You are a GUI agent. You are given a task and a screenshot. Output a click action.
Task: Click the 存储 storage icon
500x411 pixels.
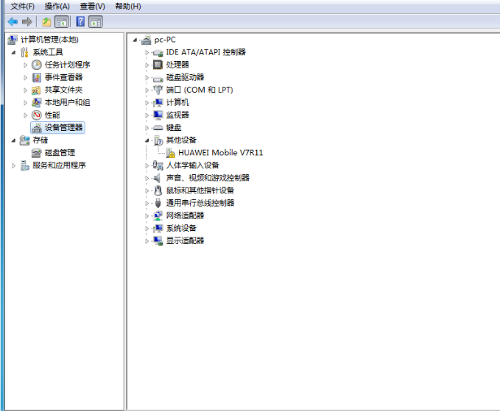click(24, 140)
